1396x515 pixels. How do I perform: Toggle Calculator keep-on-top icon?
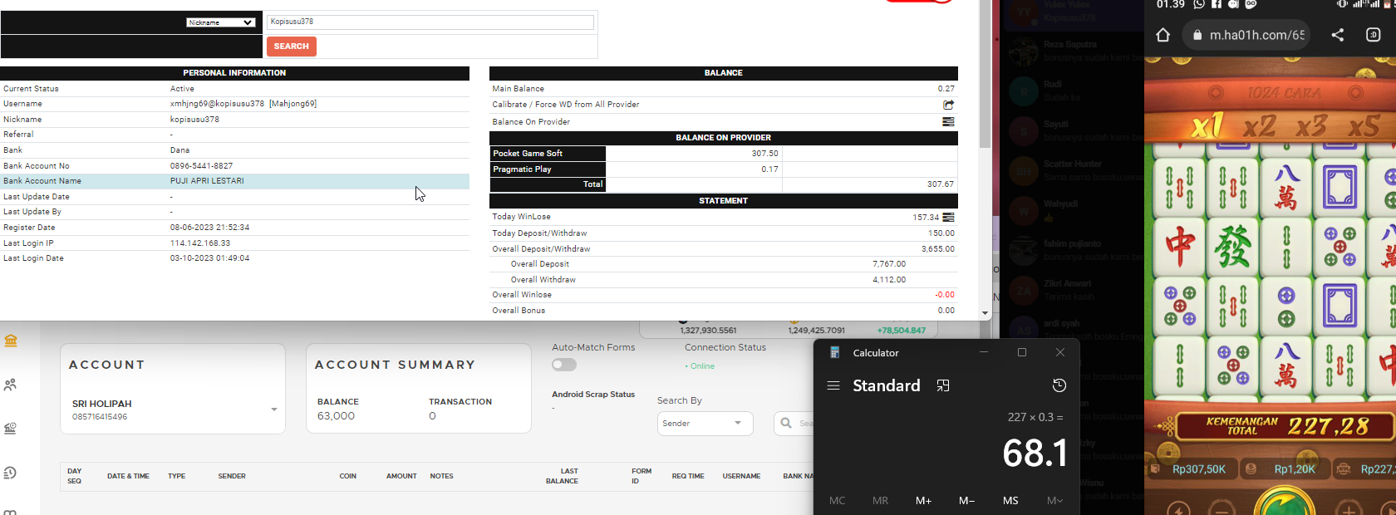[943, 385]
